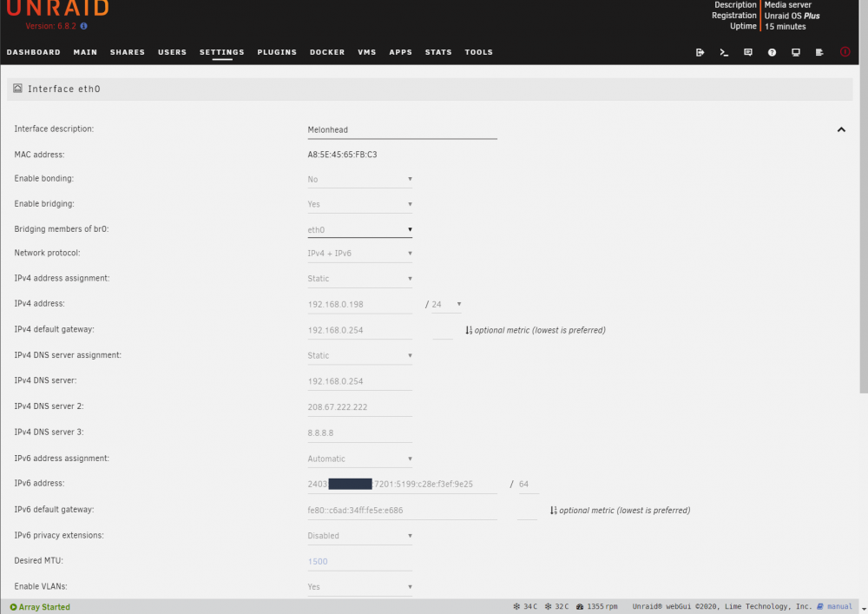Click the Interface eth0 section icon
868x614 pixels.
tap(17, 88)
